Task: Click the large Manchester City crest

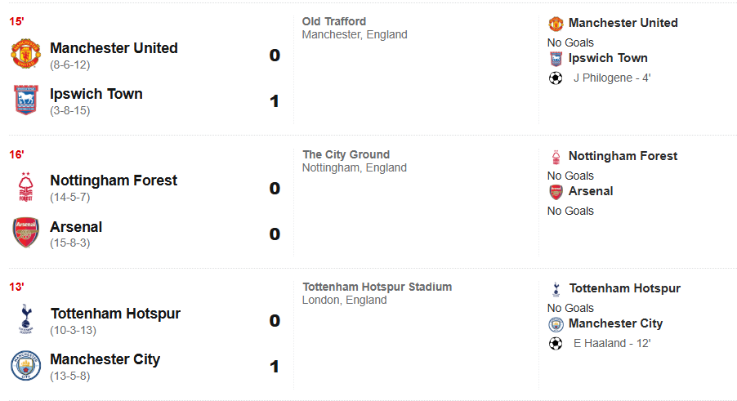Action: (x=25, y=365)
